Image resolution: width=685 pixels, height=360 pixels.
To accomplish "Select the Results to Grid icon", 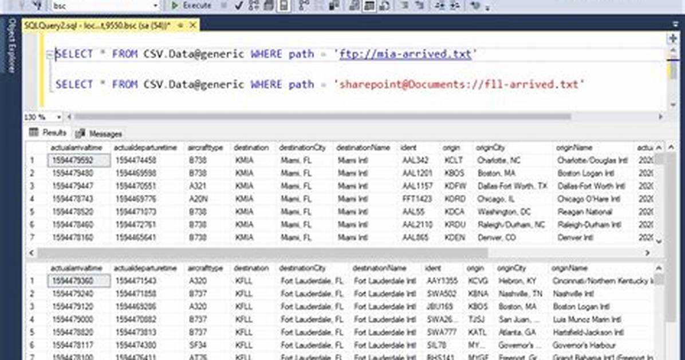I will [x=369, y=6].
